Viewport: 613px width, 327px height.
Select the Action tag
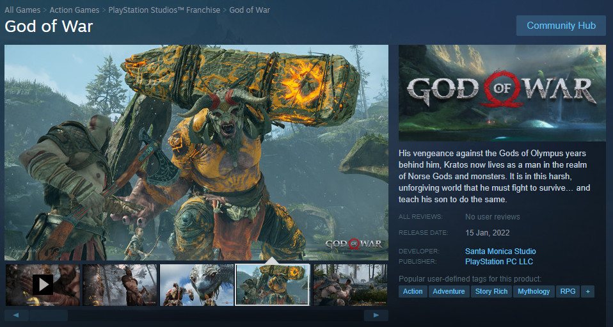point(413,291)
